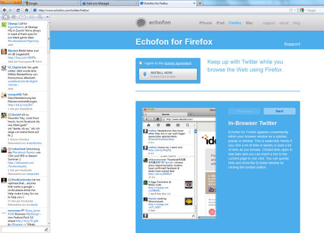
Task: Open the iPad page in site navigation
Action: click(x=220, y=23)
